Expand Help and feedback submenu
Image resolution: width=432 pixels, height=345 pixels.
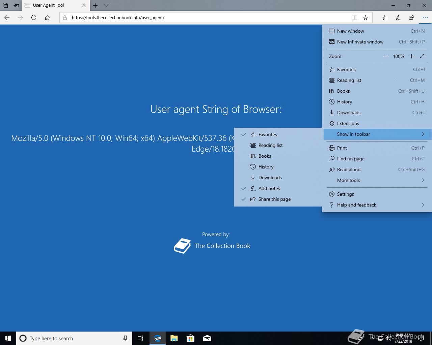377,205
